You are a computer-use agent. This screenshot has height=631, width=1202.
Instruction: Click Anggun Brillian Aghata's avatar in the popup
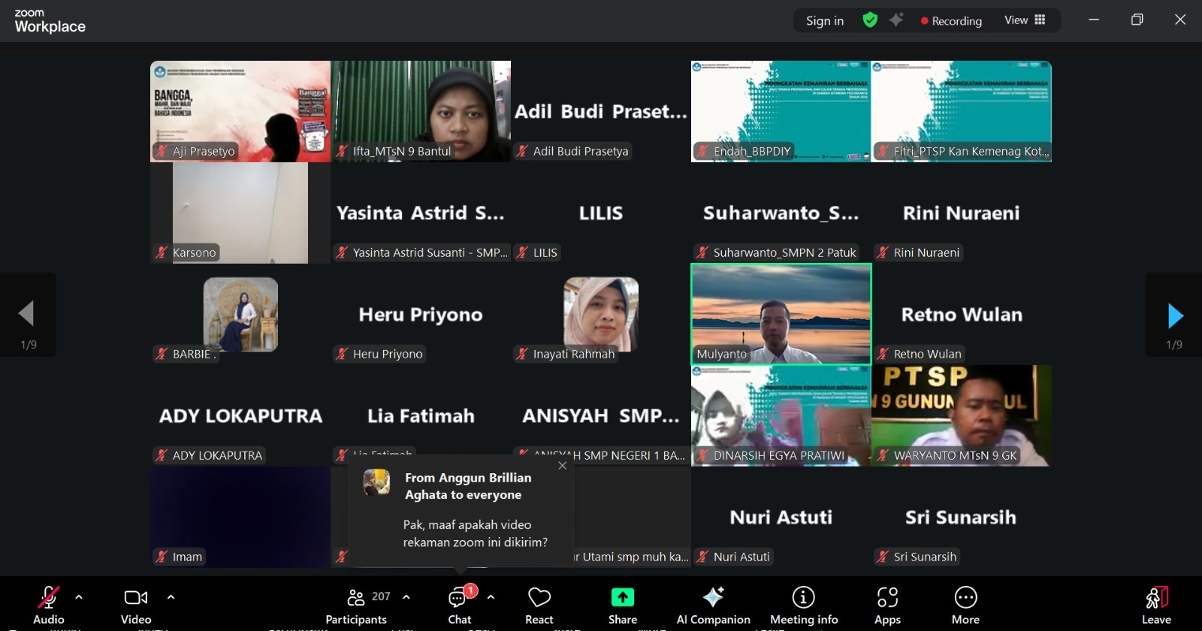point(376,482)
